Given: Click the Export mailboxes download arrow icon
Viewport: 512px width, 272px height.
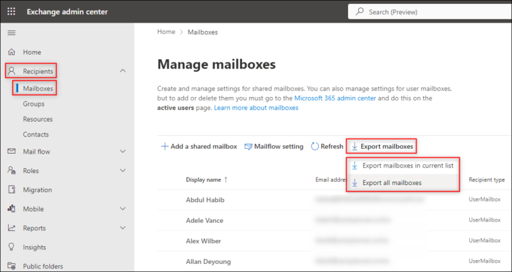Looking at the screenshot, I should tap(355, 147).
